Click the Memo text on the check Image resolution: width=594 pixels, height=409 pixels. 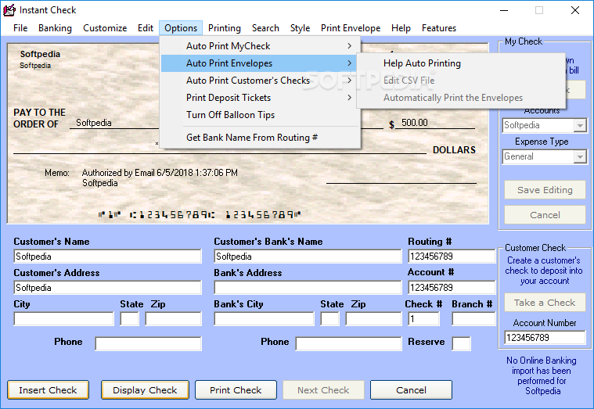(160, 178)
